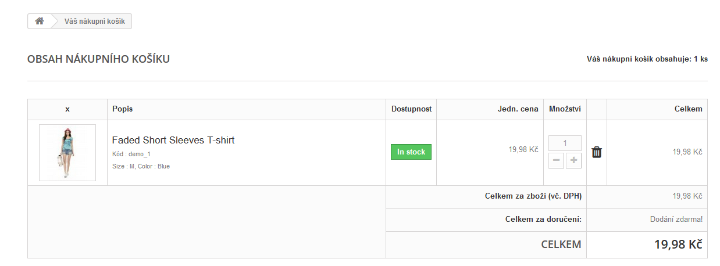Click the Obsah nákupního košíku heading
Screen dimensions: 720x266
98,59
